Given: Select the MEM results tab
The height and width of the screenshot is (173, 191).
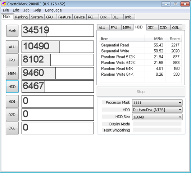Looking at the screenshot, I should pos(127,28).
